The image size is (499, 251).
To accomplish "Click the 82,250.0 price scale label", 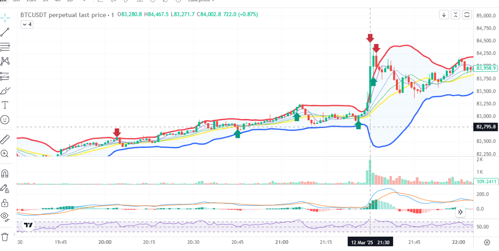I will 485,154.
